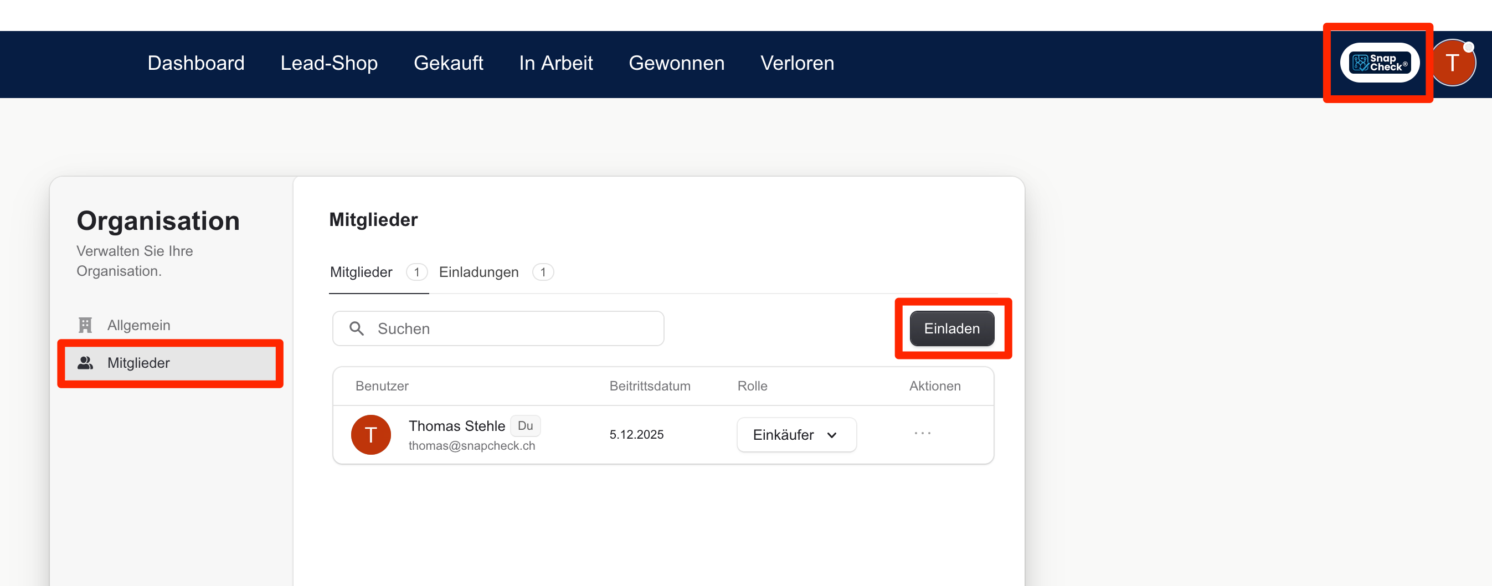
Task: Click the chevron arrow in the role selector
Action: (x=832, y=435)
